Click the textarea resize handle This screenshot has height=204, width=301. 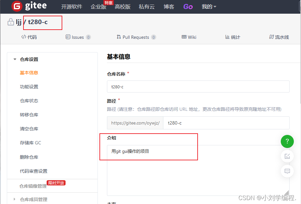pyautogui.click(x=287, y=193)
